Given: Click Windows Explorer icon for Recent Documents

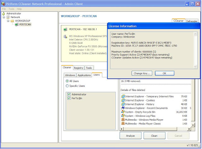Looking at the screenshot, I should click(123, 108).
